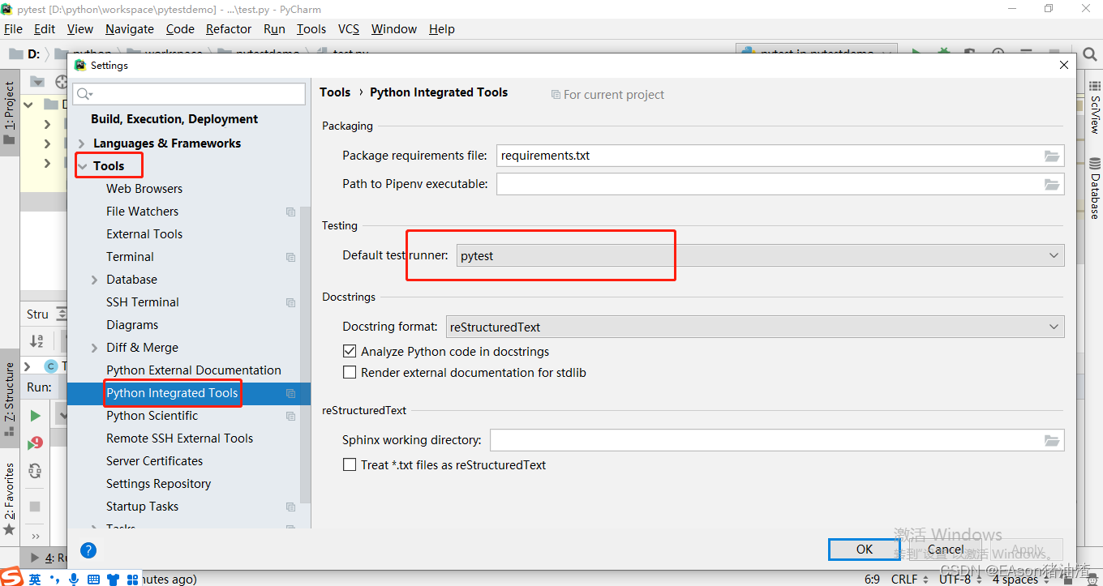Enable Render external documentation for stdlib
This screenshot has width=1103, height=586.
pyautogui.click(x=350, y=373)
